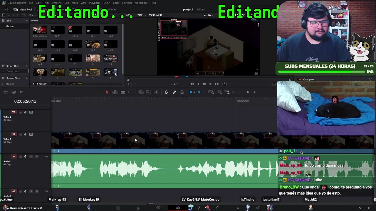This screenshot has width=376, height=211.
Task: Open Project Settings gear icon
Action: click(369, 208)
